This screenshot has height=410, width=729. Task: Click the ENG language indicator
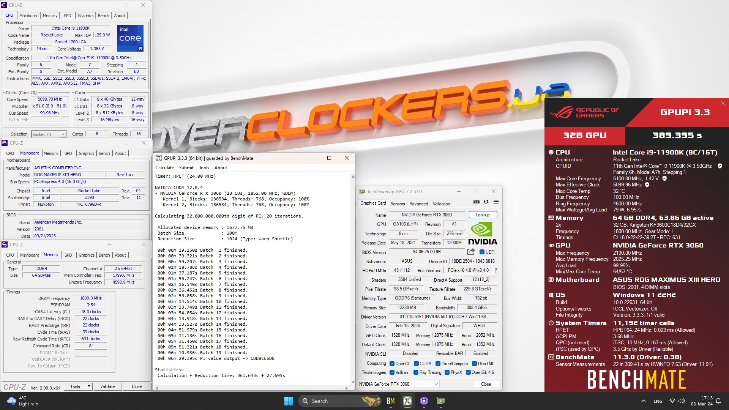click(658, 401)
